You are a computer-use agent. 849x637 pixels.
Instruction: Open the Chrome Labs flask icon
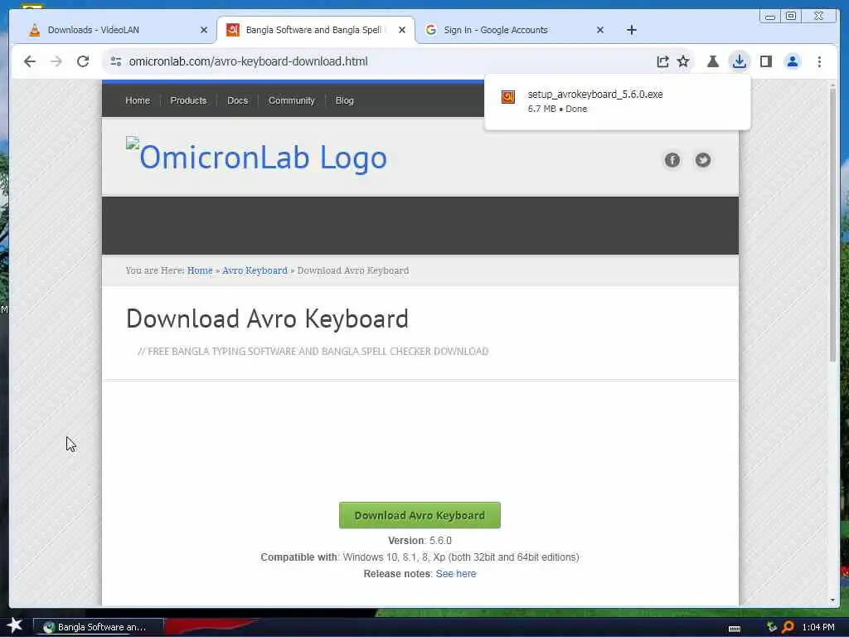(x=713, y=61)
